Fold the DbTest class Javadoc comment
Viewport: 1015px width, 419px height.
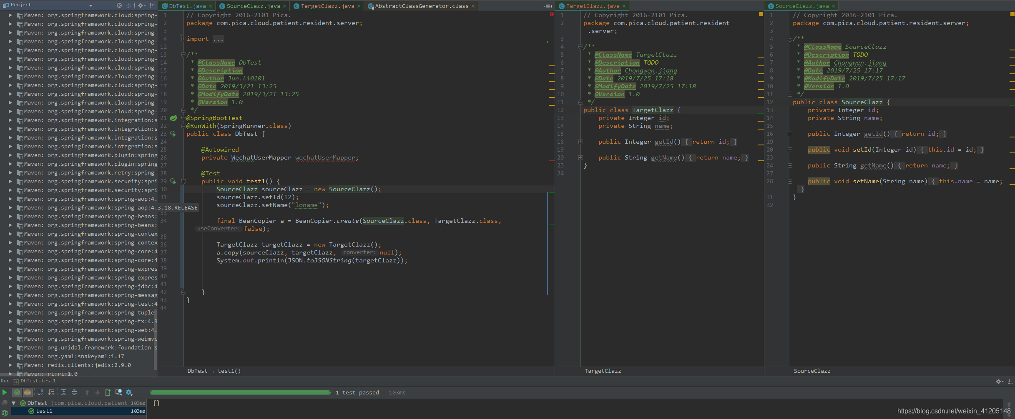pyautogui.click(x=183, y=55)
